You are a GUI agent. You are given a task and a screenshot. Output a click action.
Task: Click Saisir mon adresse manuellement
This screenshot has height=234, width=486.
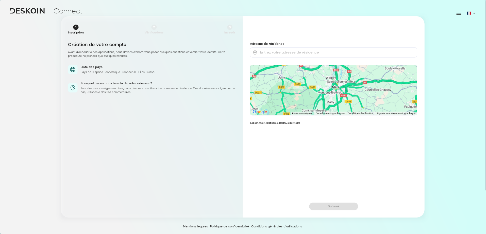(275, 123)
